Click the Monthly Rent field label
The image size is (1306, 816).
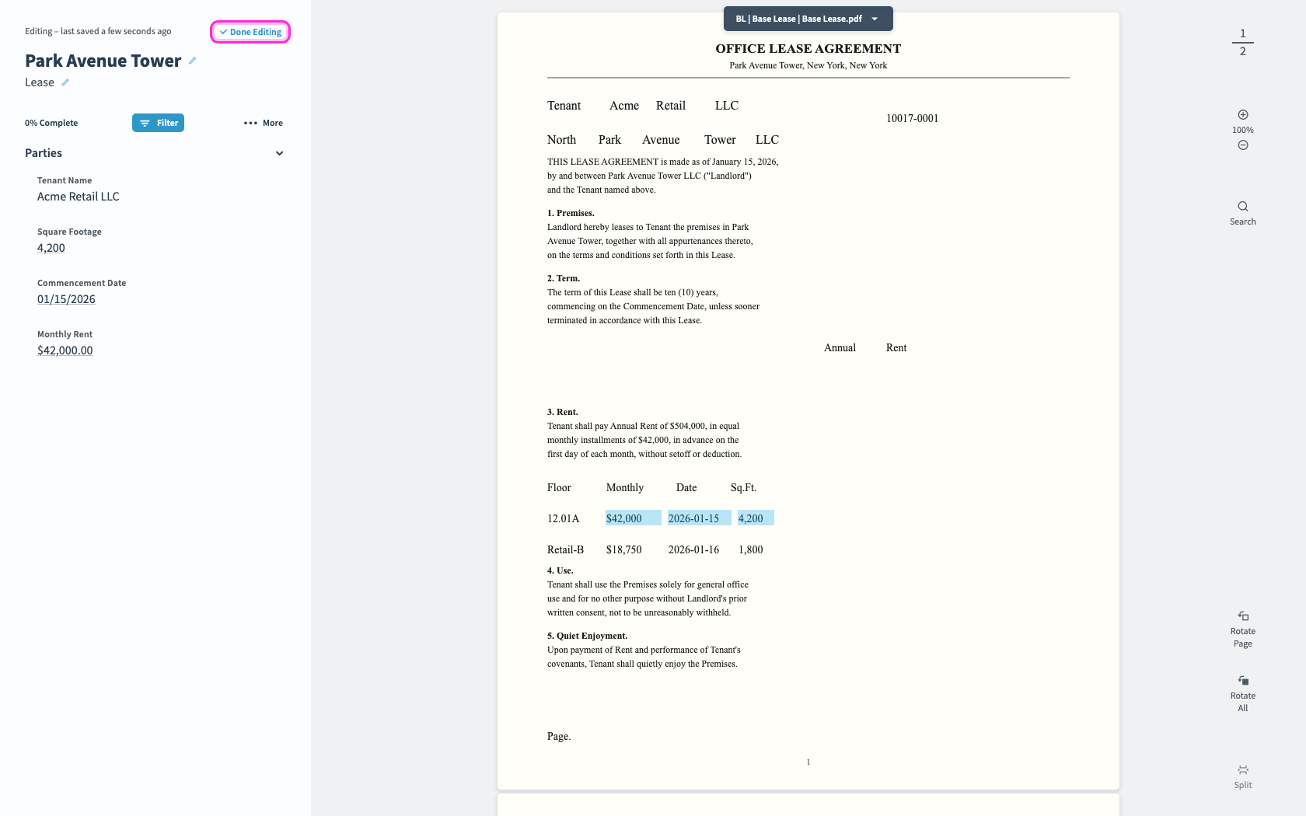[65, 334]
